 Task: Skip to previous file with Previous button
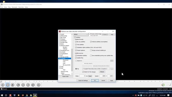tap(18, 85)
